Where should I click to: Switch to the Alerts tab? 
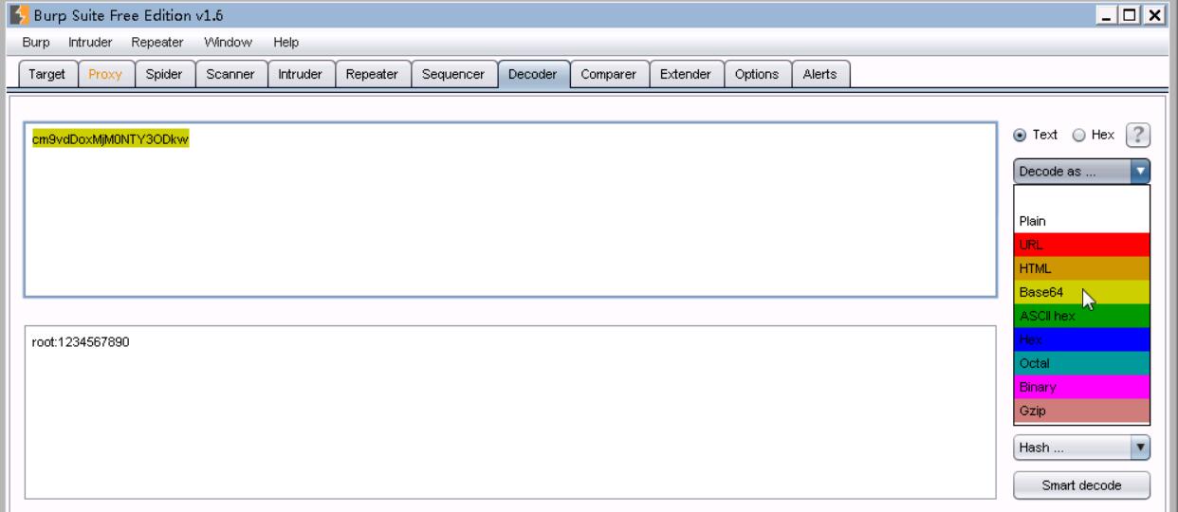(819, 75)
